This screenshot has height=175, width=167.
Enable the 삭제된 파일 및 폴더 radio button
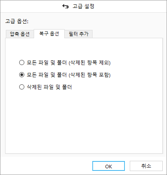click(x=22, y=87)
